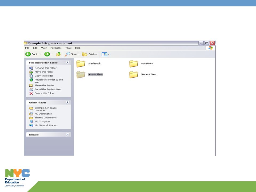Go up one folder level icon
Image resolution: width=256 pixels, height=192 pixels.
click(59, 54)
